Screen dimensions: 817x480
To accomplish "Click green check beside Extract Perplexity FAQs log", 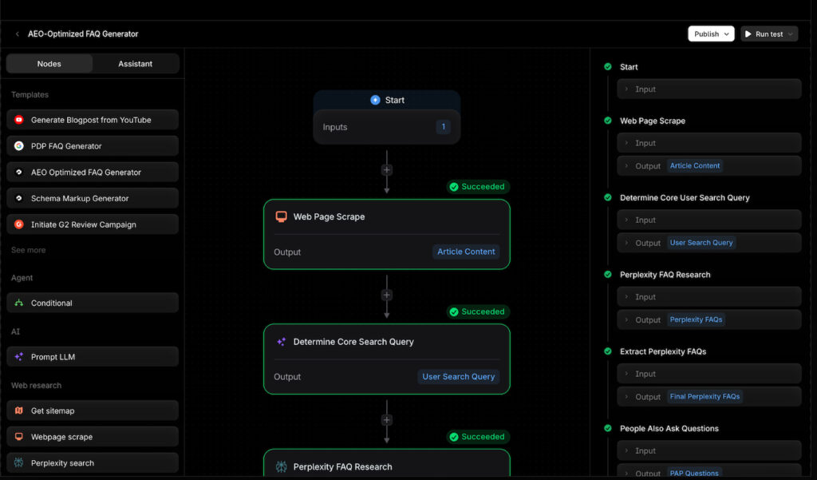I will pyautogui.click(x=607, y=351).
